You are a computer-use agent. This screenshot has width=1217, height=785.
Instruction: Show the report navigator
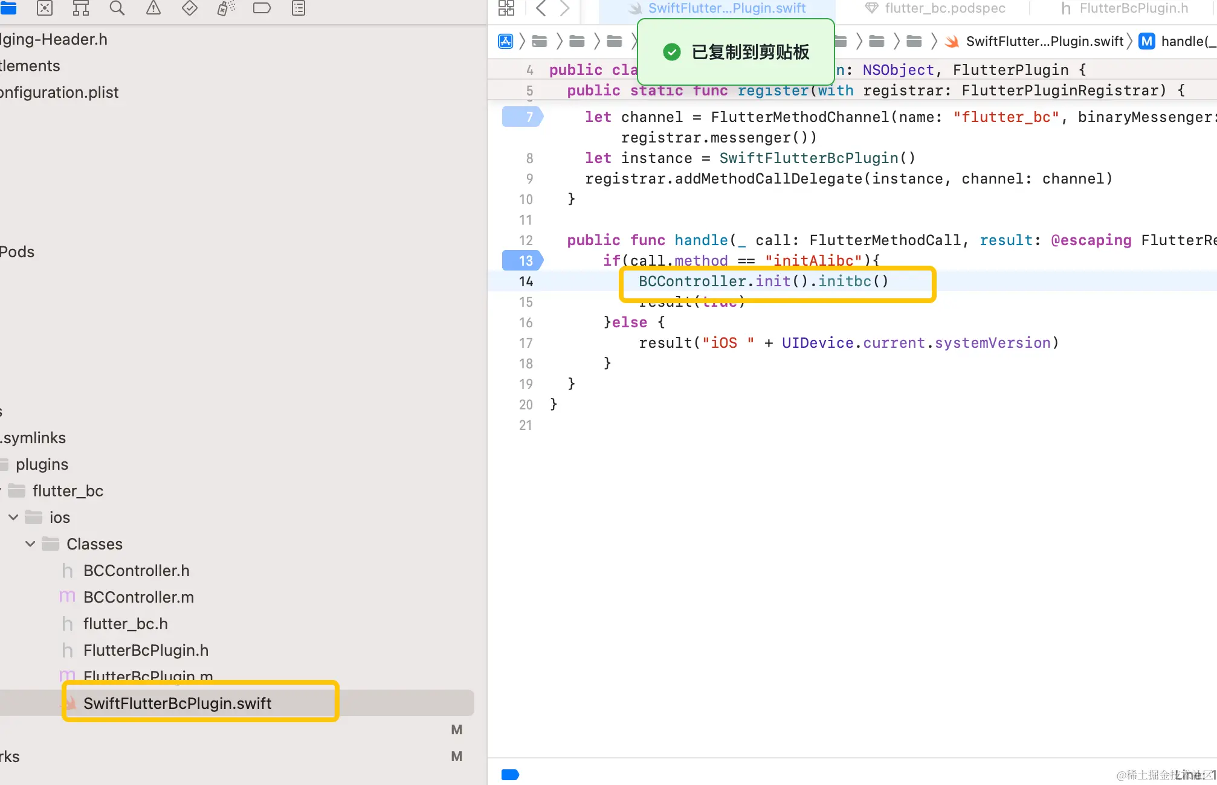click(299, 8)
